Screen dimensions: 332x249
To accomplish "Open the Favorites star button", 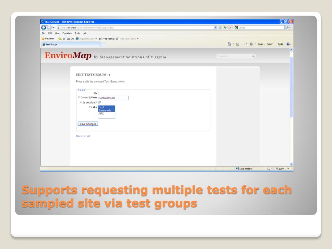I will pyautogui.click(x=48, y=39).
